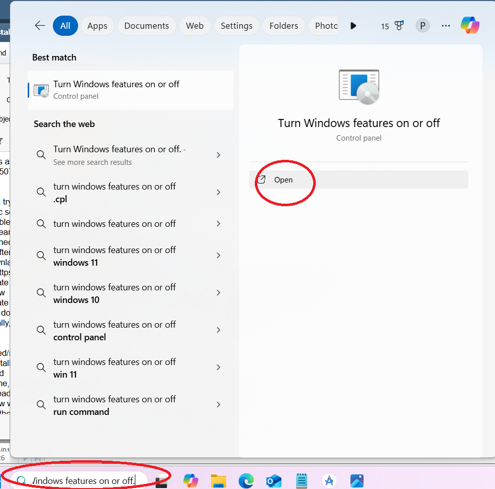Open Microsoft Edge from the taskbar
This screenshot has width=495, height=489.
246,481
